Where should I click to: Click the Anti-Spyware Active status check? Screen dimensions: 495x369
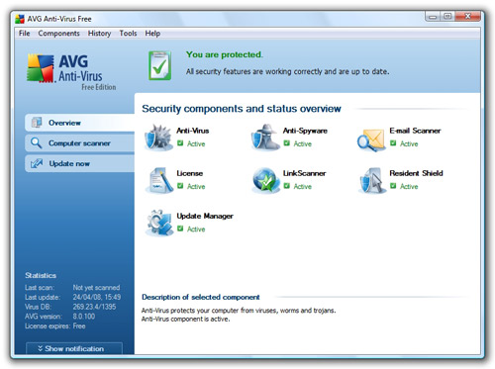287,143
